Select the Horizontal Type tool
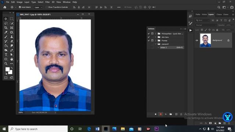The image size is (235, 132). [x=6, y=55]
